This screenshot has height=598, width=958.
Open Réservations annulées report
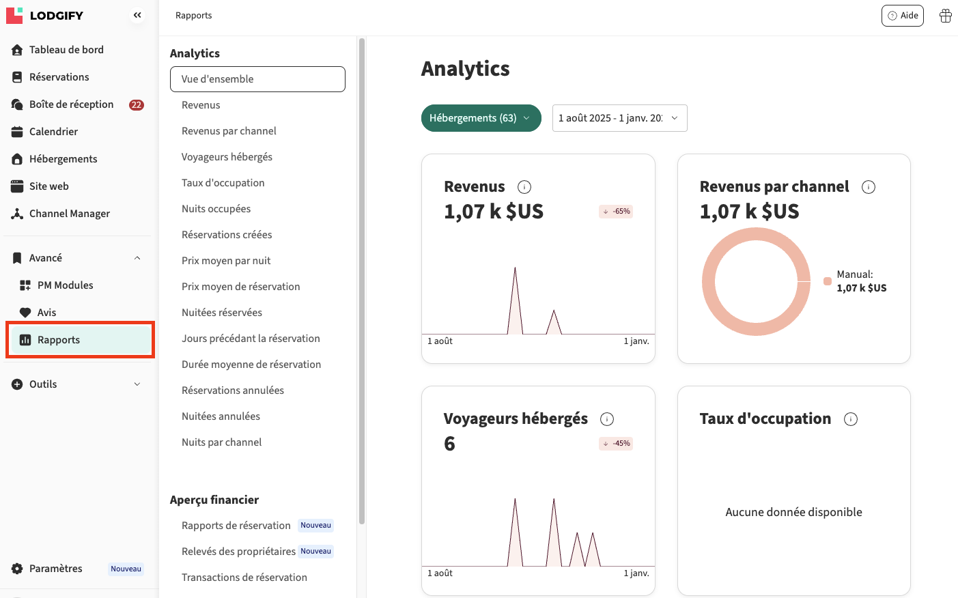(x=232, y=390)
